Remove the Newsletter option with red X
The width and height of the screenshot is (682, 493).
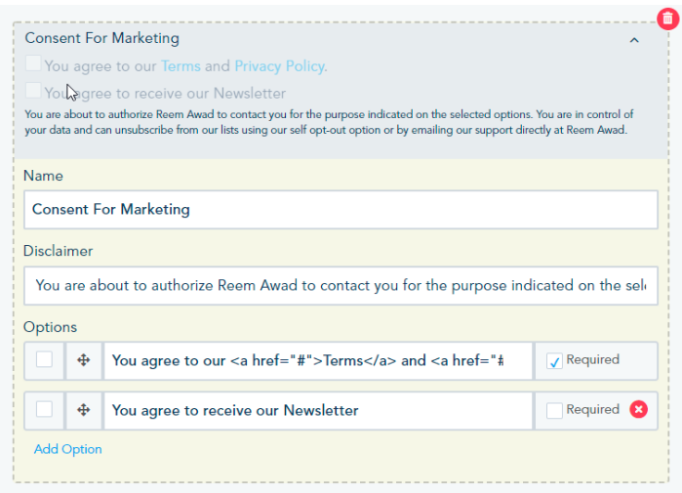click(x=639, y=410)
